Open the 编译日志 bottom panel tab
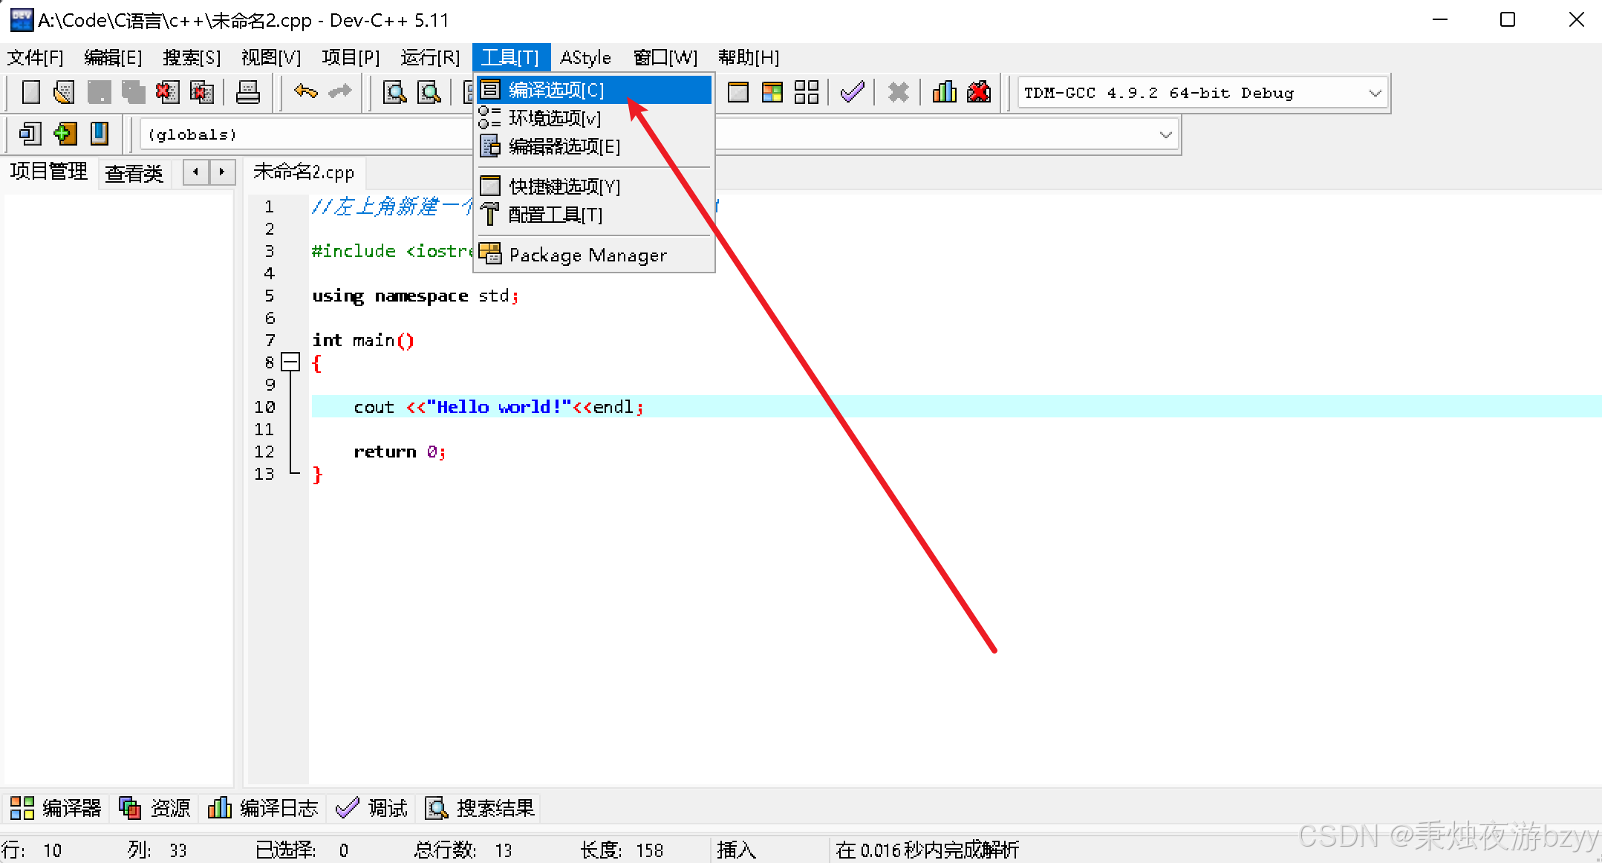Viewport: 1602px width, 863px height. (x=264, y=808)
